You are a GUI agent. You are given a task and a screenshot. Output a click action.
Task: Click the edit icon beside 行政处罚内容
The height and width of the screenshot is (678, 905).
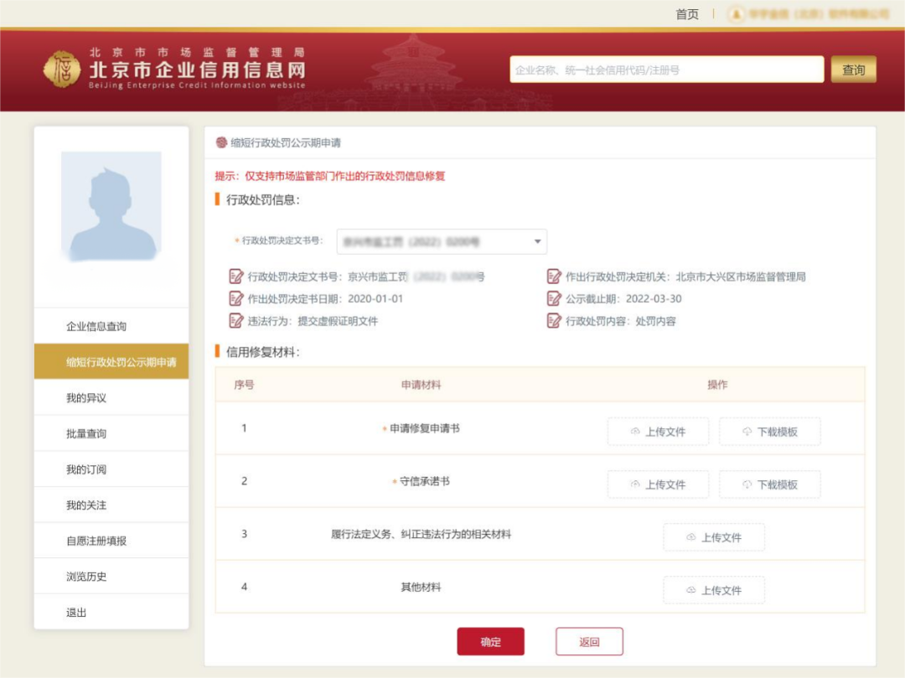coord(553,320)
